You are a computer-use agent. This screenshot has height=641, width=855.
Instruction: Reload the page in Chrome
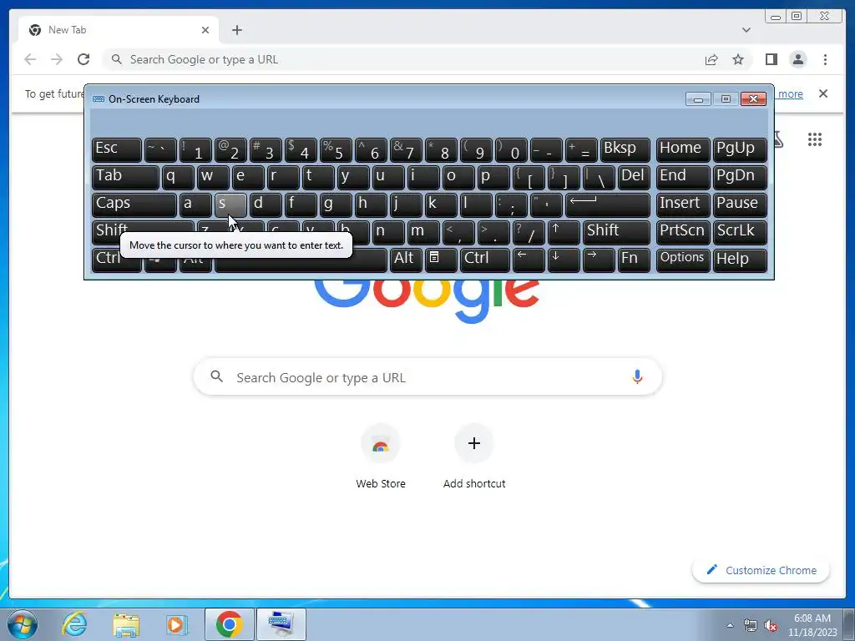pyautogui.click(x=83, y=59)
